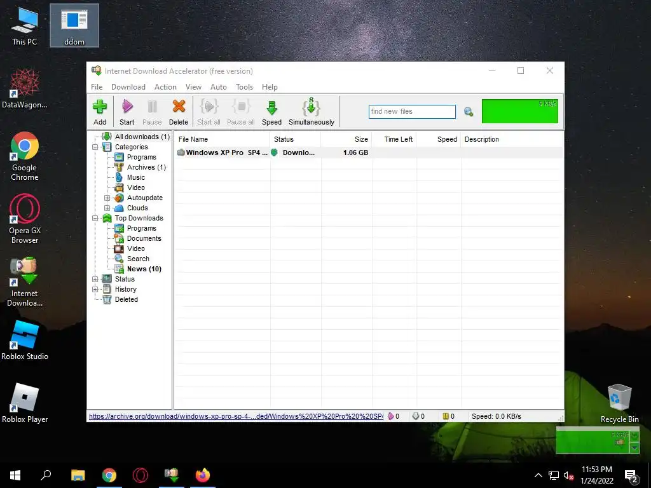Screen dimensions: 651x488
Task: Click the archive.org link in status bar
Action: (236, 416)
